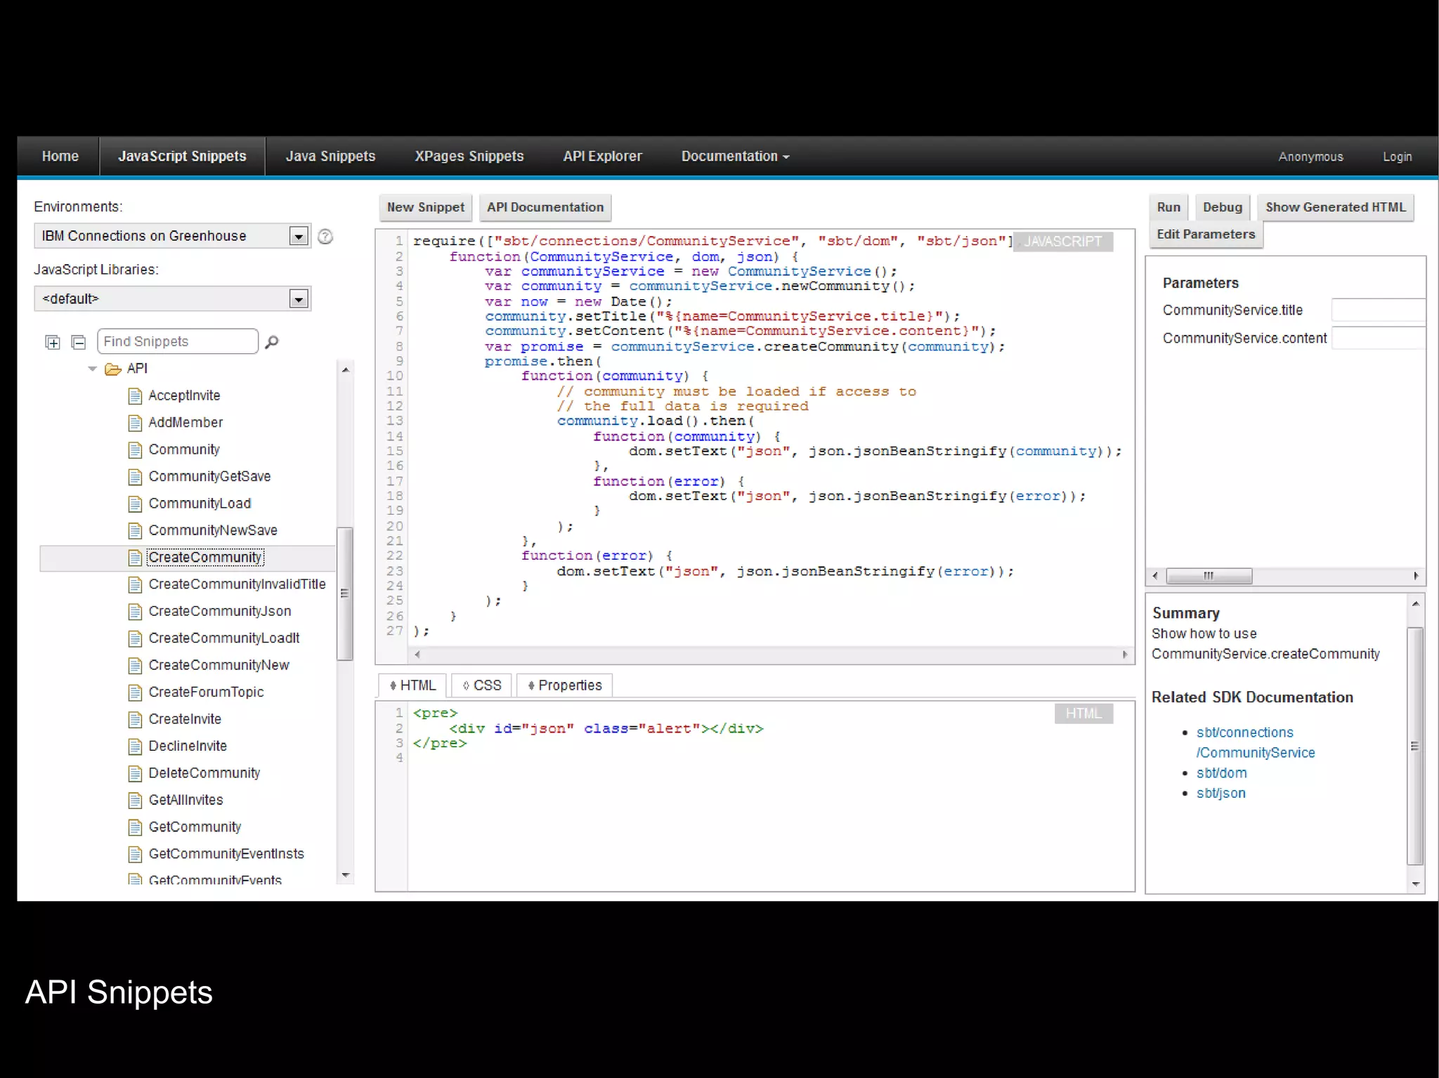Click the Login link
Screen dimensions: 1439x1078
pos(1397,157)
